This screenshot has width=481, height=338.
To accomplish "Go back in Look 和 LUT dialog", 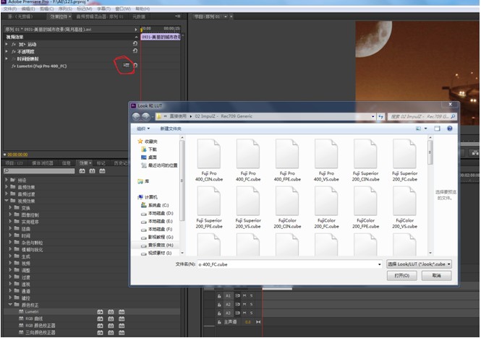I will tap(136, 116).
